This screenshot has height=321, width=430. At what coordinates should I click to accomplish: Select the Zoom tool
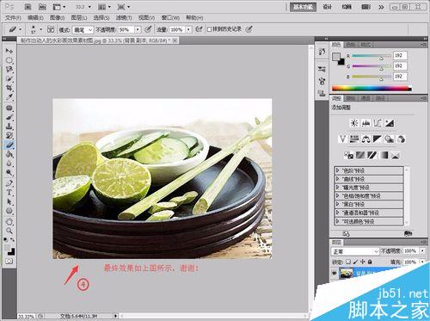pos(9,231)
